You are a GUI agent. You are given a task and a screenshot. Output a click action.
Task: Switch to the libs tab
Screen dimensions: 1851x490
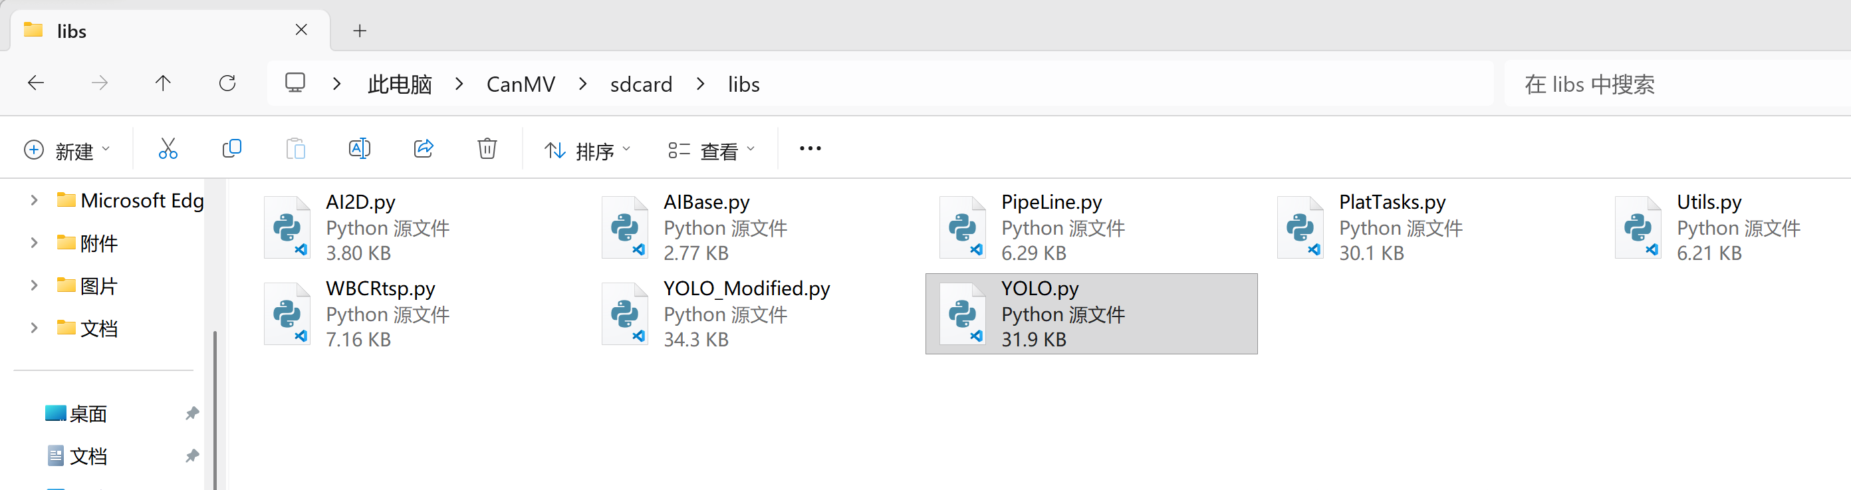coord(170,30)
